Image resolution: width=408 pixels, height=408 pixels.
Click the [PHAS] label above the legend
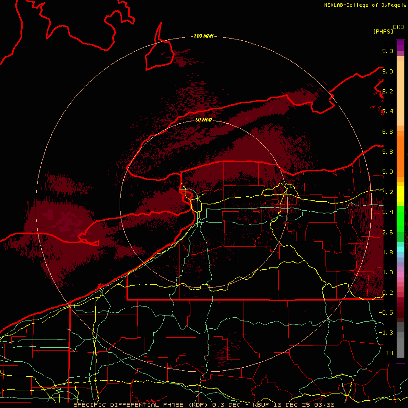(x=383, y=31)
